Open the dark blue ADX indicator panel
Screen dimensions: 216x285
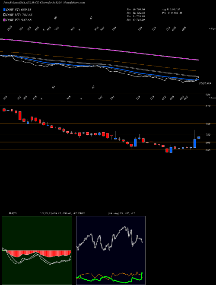(111, 250)
